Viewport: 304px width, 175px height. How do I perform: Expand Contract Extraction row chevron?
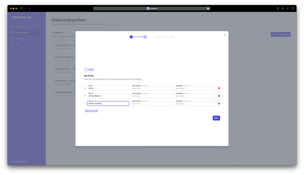pyautogui.click(x=286, y=94)
